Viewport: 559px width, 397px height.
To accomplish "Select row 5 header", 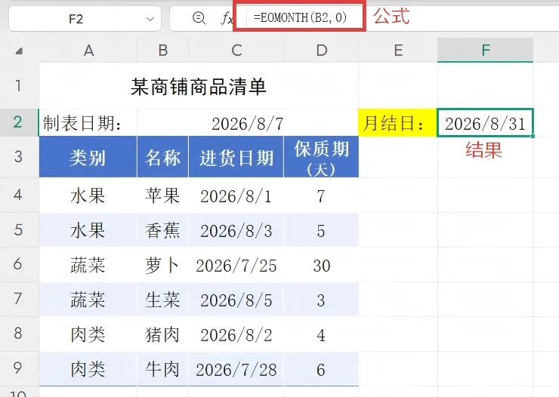I will (x=19, y=230).
